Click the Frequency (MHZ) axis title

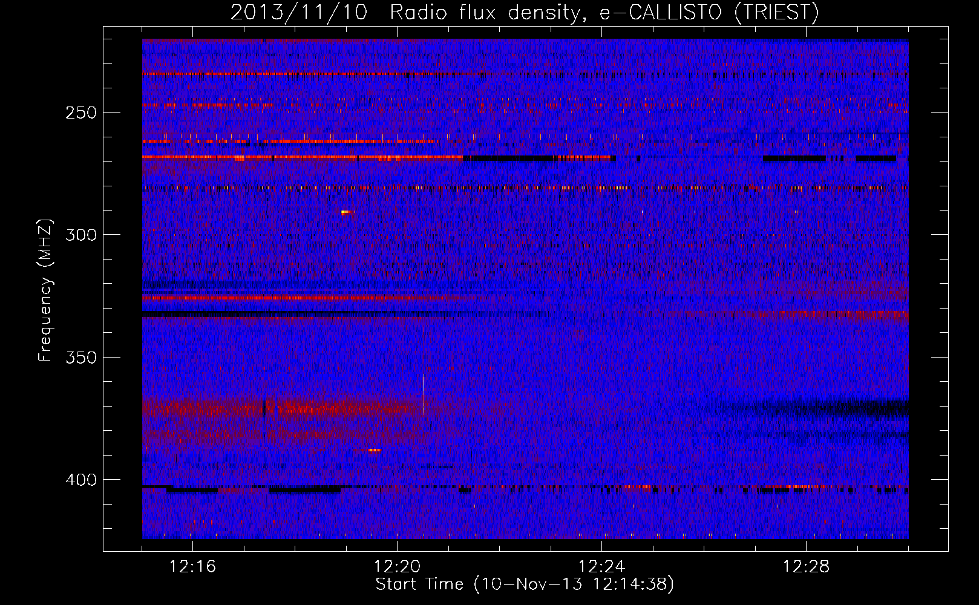[45, 290]
